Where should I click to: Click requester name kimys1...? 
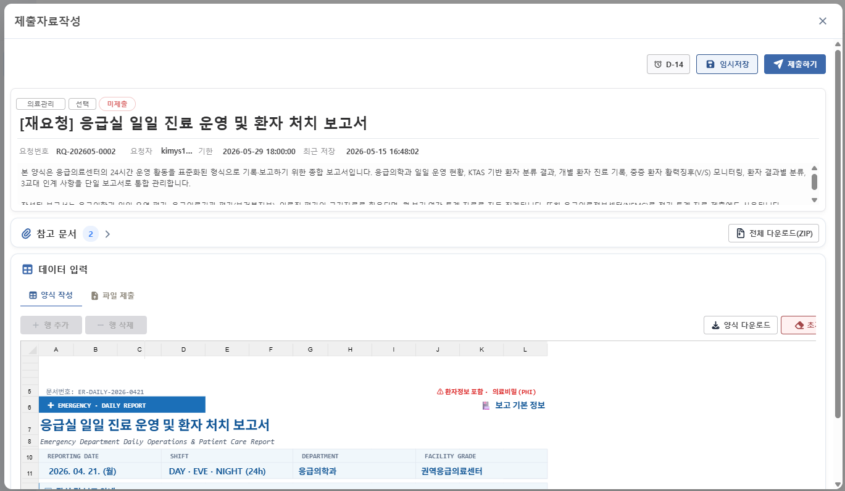click(177, 151)
